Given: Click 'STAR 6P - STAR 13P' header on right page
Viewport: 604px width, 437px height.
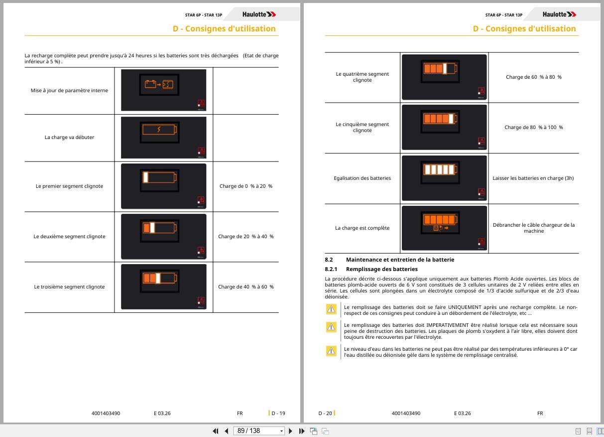Looking at the screenshot, I should (x=504, y=15).
